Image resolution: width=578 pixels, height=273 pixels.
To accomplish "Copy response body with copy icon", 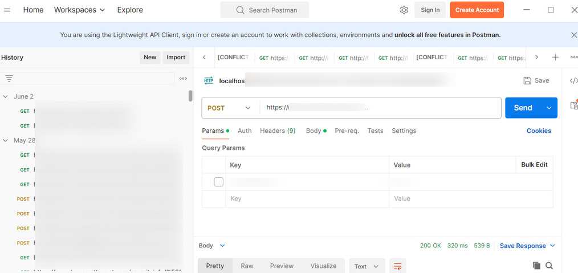I will 536,266.
